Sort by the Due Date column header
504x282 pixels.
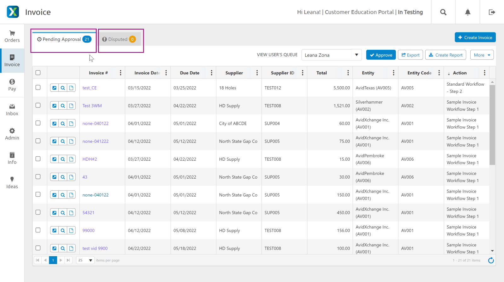(190, 73)
